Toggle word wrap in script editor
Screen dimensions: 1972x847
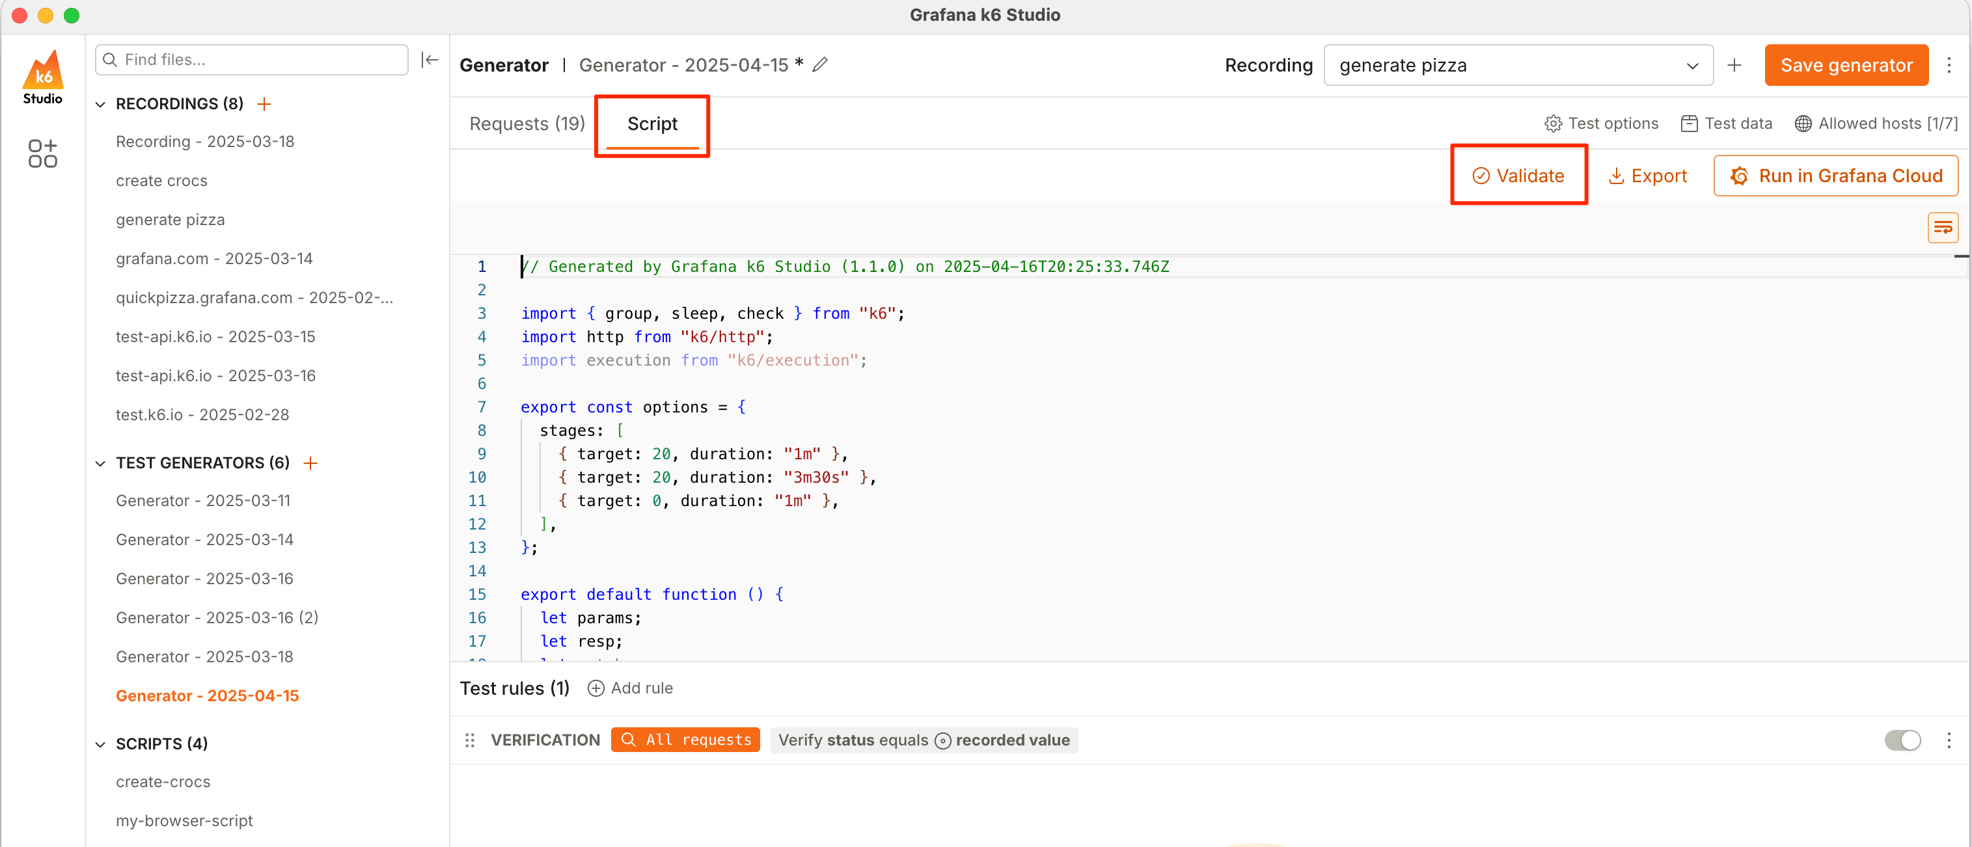point(1942,227)
